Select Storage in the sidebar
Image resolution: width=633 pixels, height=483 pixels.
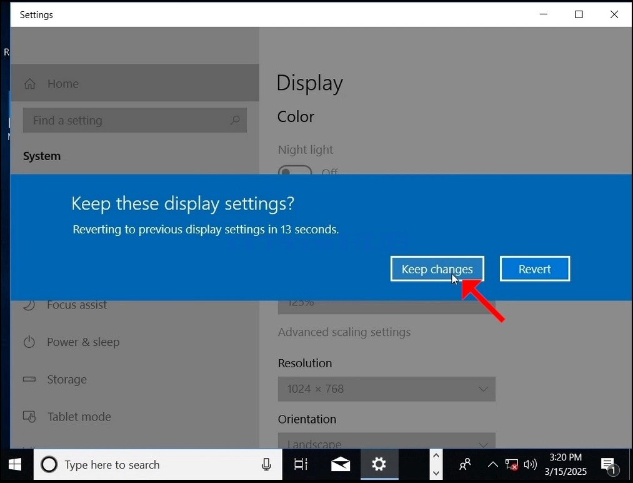tap(67, 379)
